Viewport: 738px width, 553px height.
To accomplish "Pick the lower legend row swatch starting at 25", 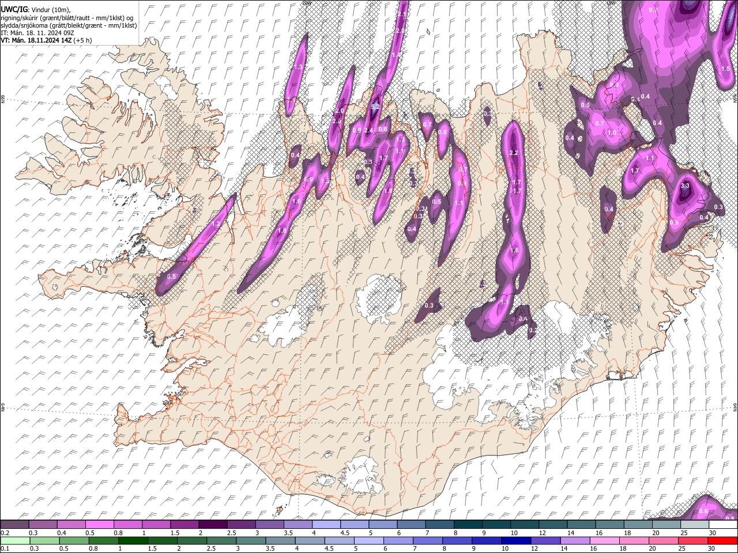I will point(693,540).
